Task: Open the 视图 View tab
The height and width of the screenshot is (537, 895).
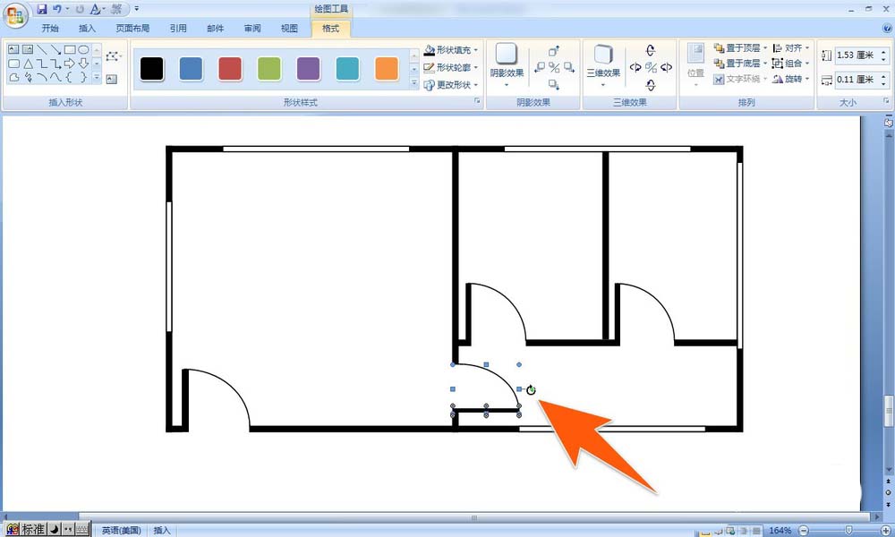Action: 289,28
